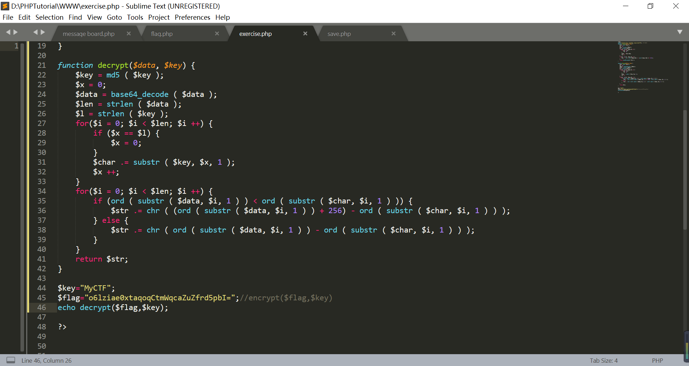Image resolution: width=689 pixels, height=366 pixels.
Task: Change the PHP syntax selector in status bar
Action: pyautogui.click(x=657, y=360)
